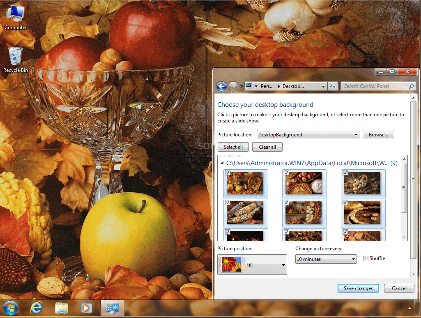Open the Change picture every dropdown
Viewport: 421px width, 318px height.
(326, 259)
